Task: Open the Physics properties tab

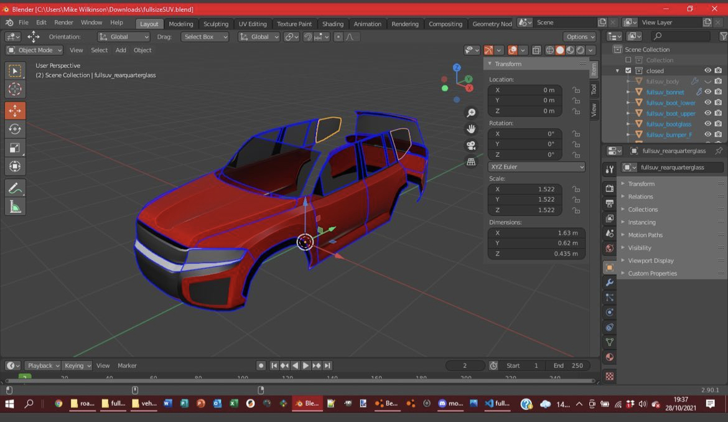Action: click(610, 312)
